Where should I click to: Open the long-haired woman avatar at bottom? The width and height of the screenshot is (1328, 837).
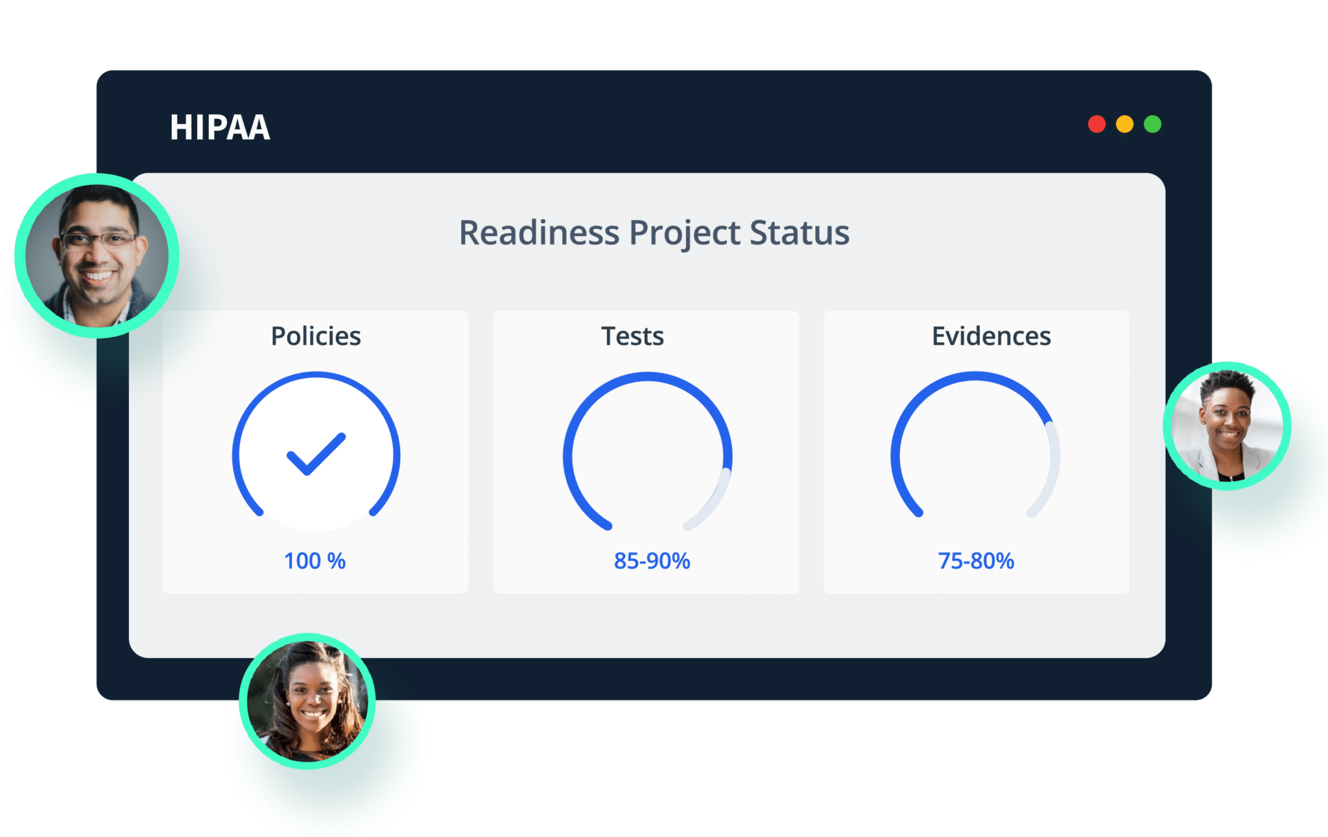pos(307,701)
